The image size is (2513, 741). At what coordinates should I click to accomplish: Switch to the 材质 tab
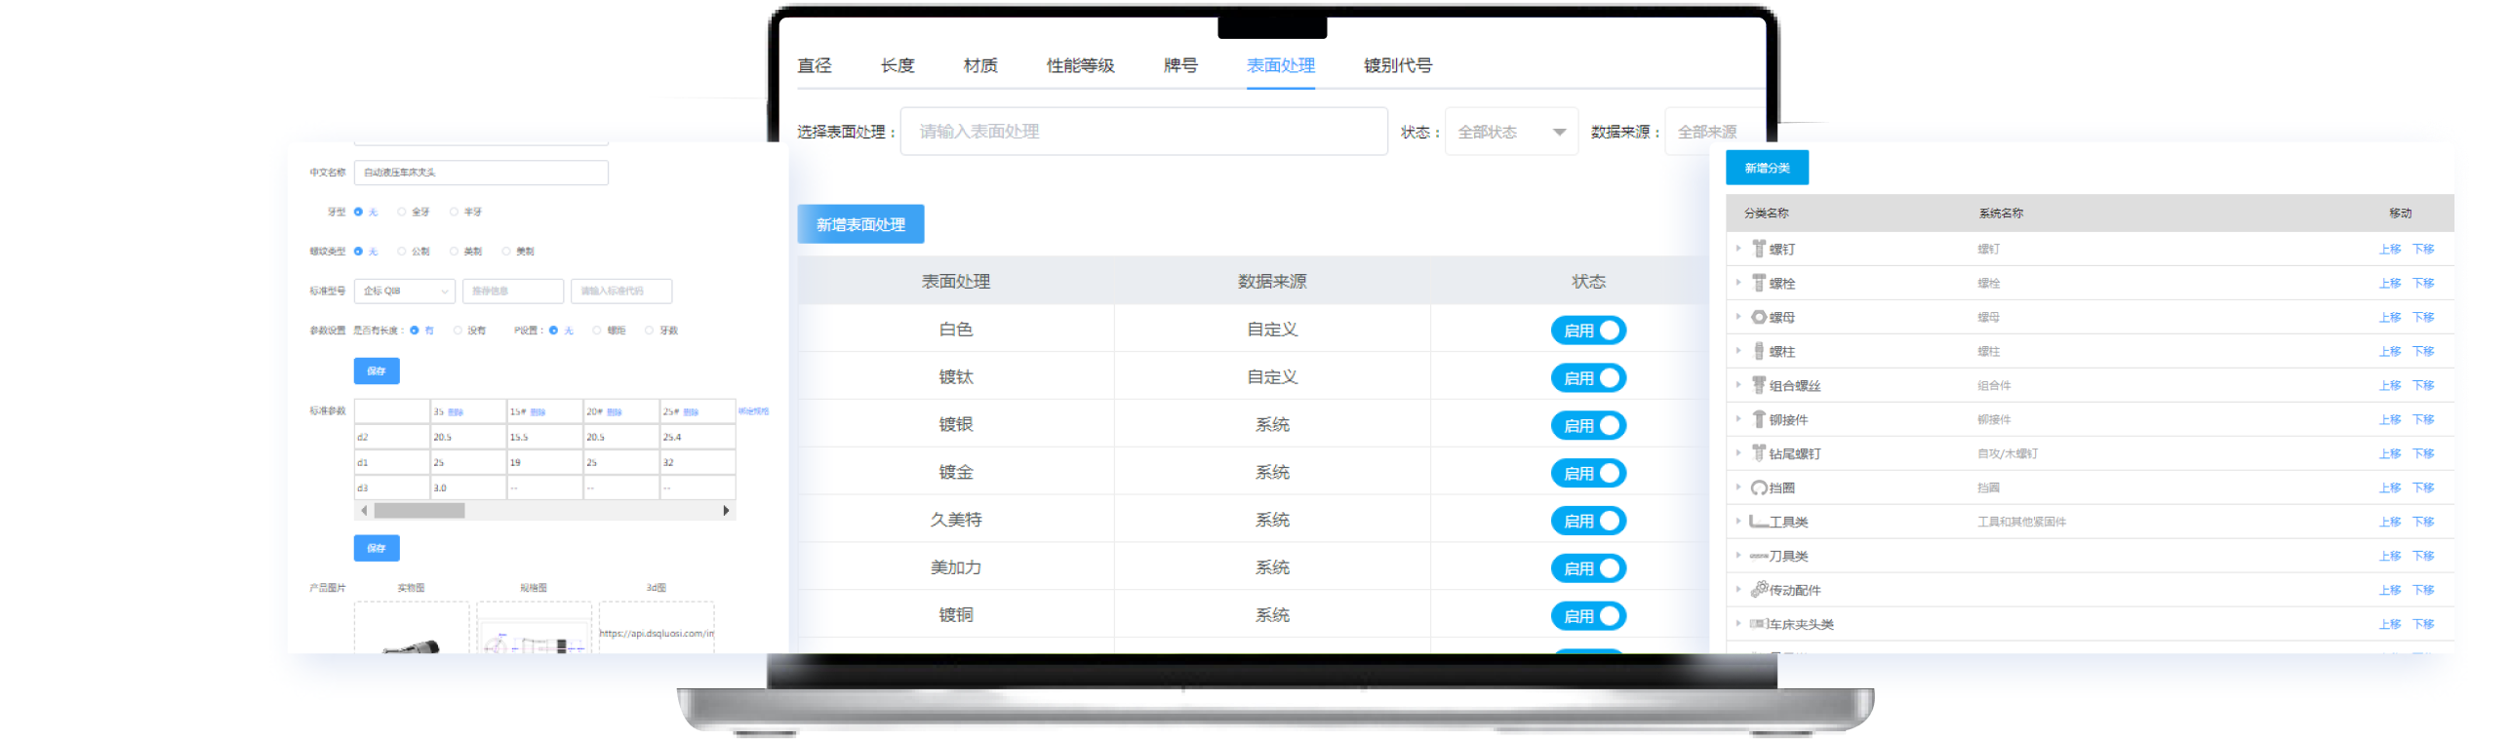point(980,65)
